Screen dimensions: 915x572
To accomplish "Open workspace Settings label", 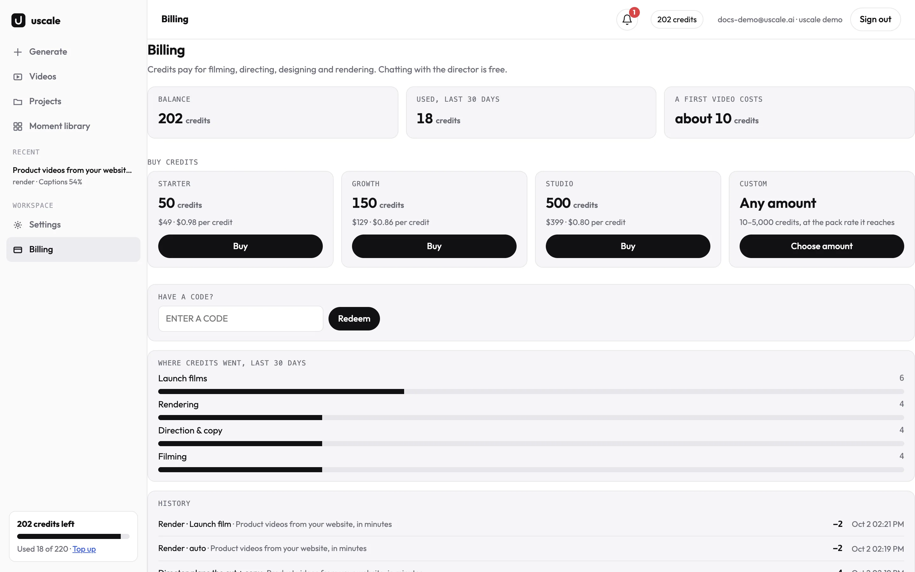I will pyautogui.click(x=44, y=225).
